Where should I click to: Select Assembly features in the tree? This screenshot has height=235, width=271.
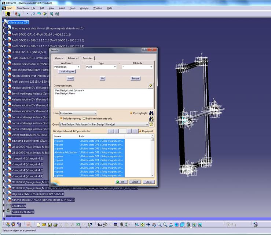[23, 211]
